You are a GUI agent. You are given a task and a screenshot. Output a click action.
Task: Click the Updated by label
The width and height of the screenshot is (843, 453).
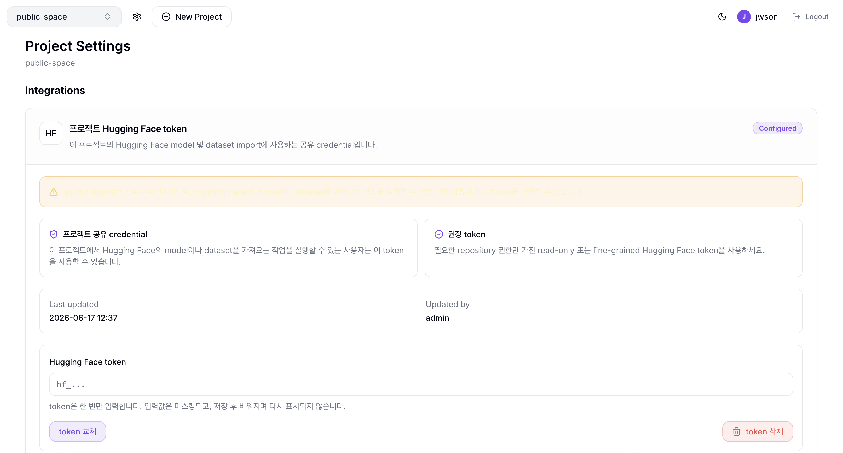tap(448, 304)
